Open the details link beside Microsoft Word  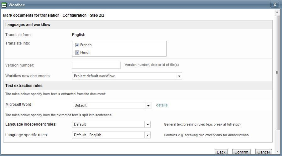point(162,105)
